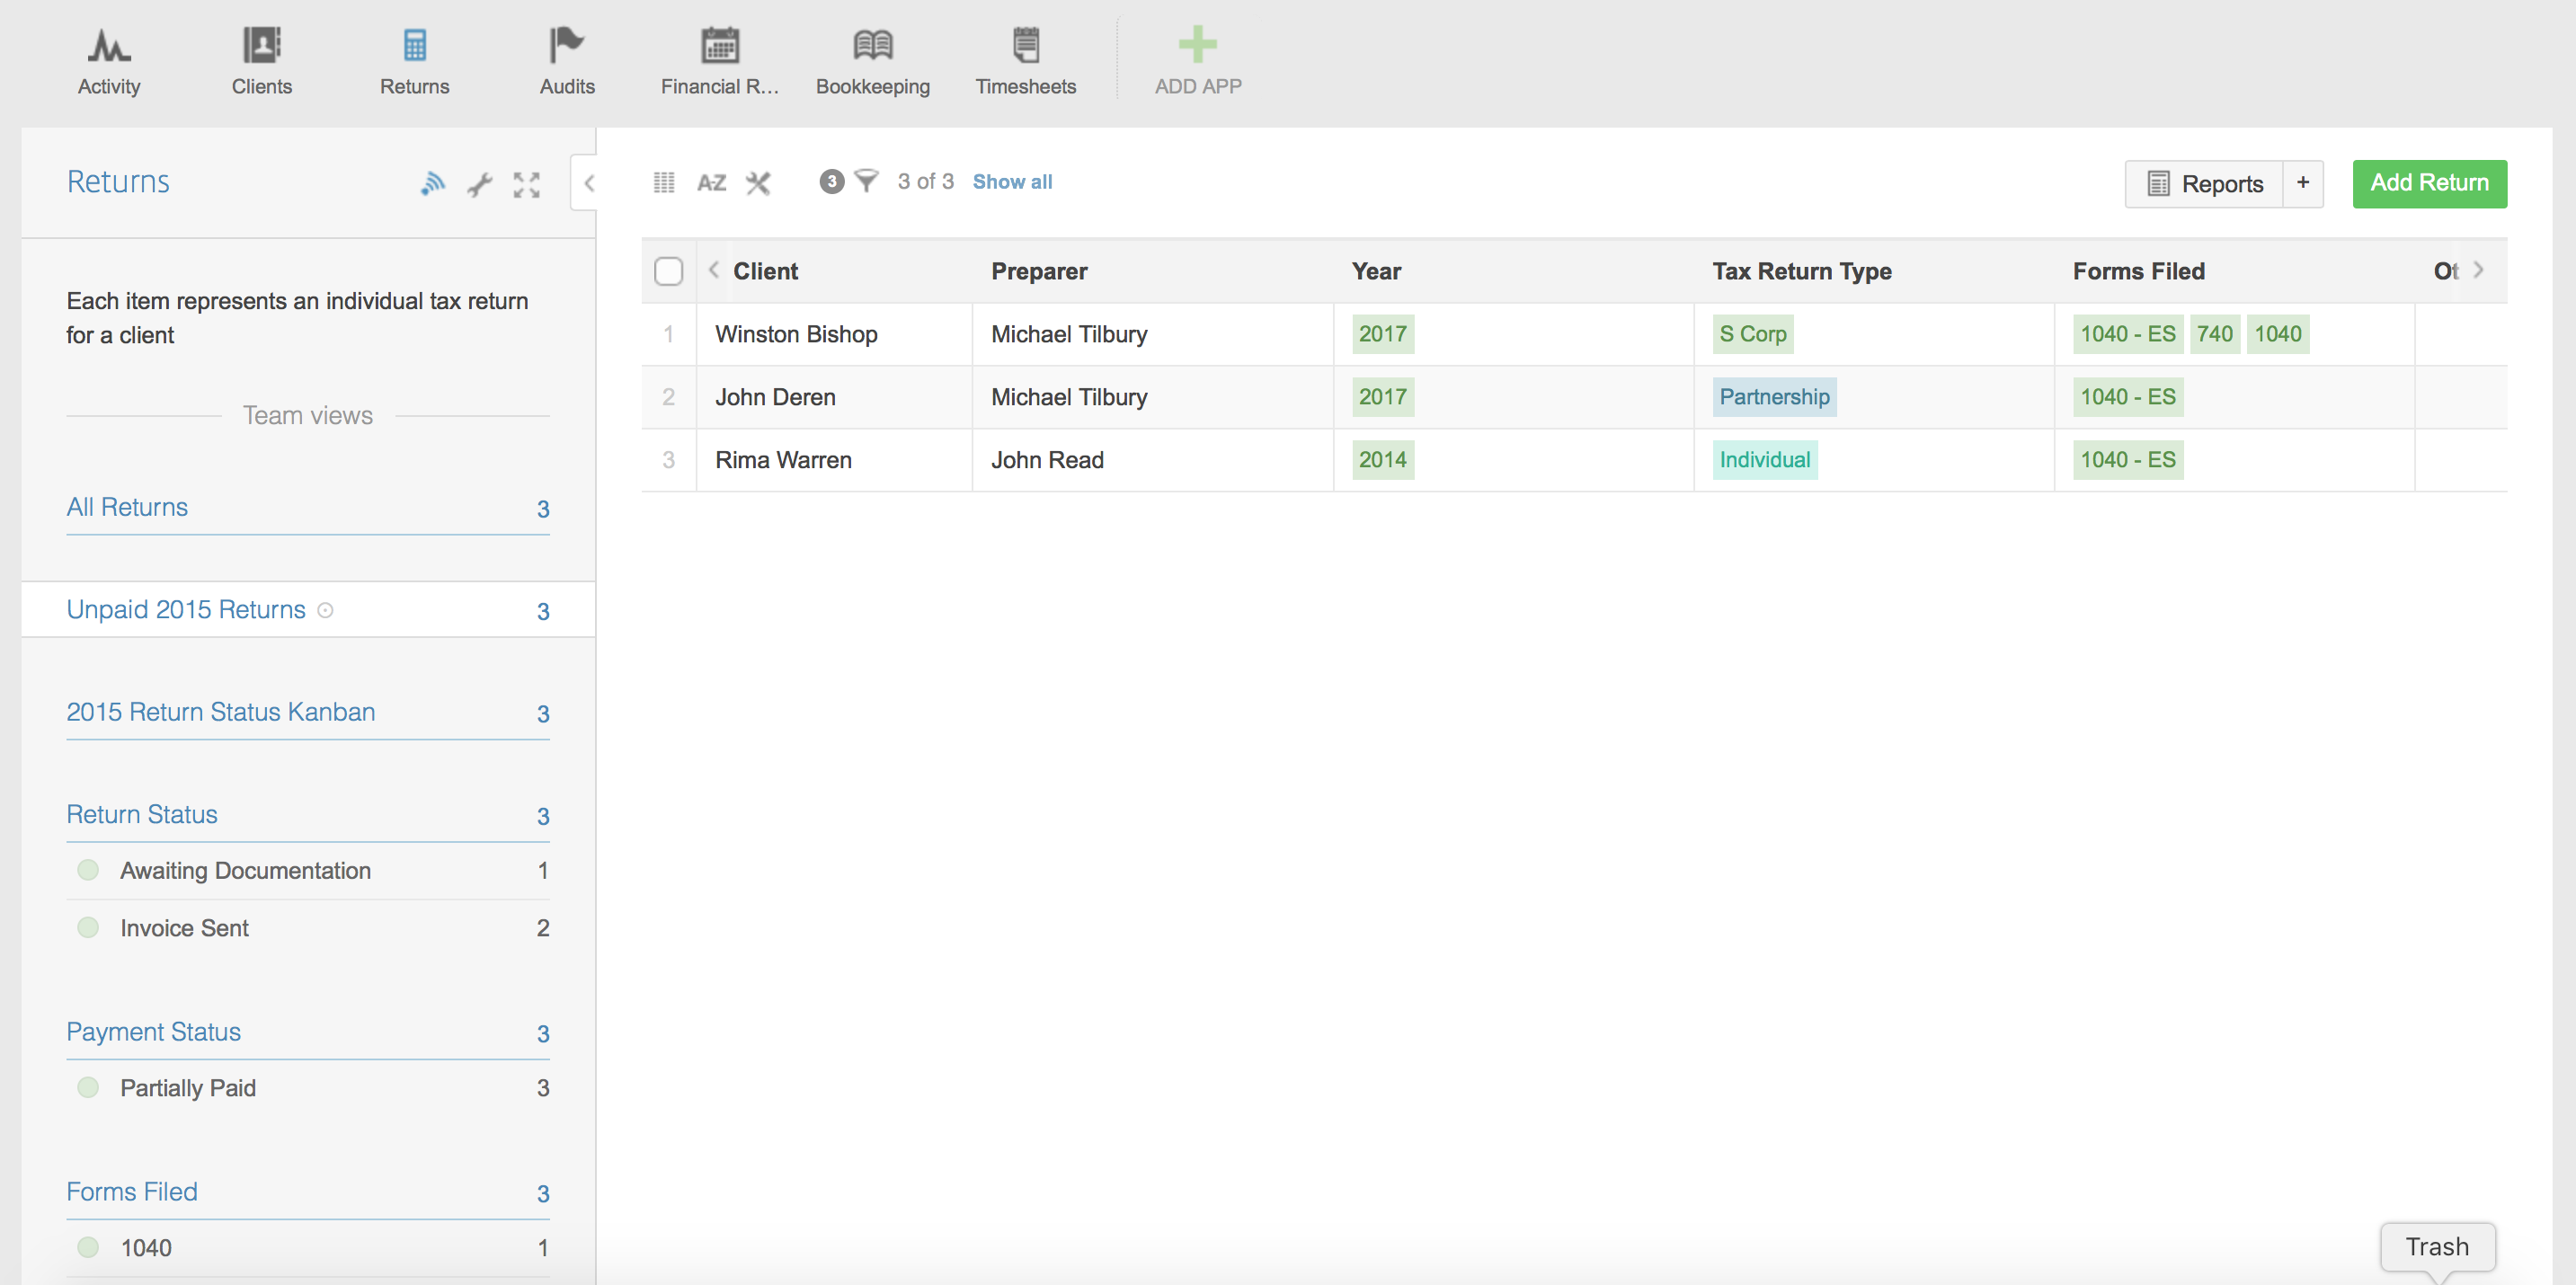Viewport: 2576px width, 1285px height.
Task: Click the Show all link
Action: [1012, 181]
